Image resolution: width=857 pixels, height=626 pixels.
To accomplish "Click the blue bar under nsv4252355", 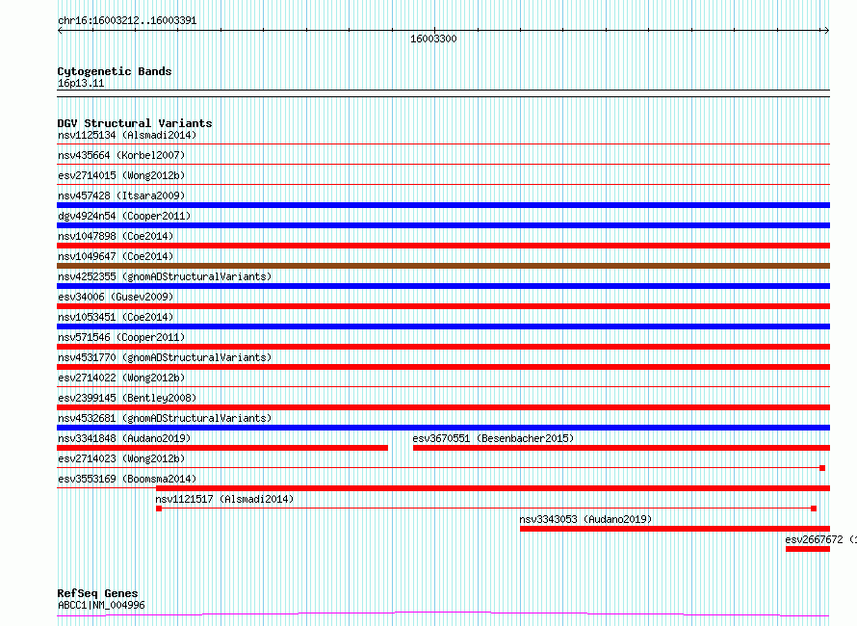I will (443, 286).
